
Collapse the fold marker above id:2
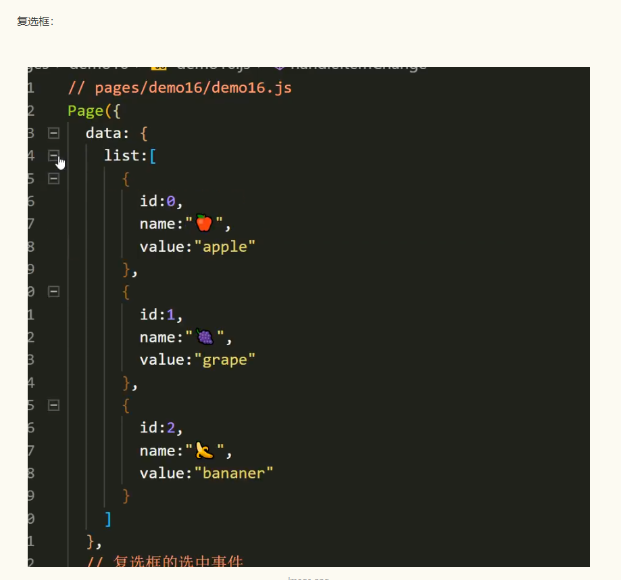(53, 405)
